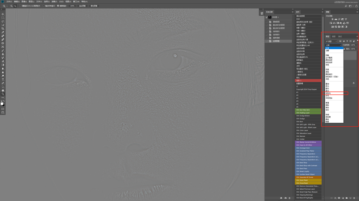This screenshot has width=359, height=201.
Task: Click the opacity 100% value field
Action: [353, 45]
